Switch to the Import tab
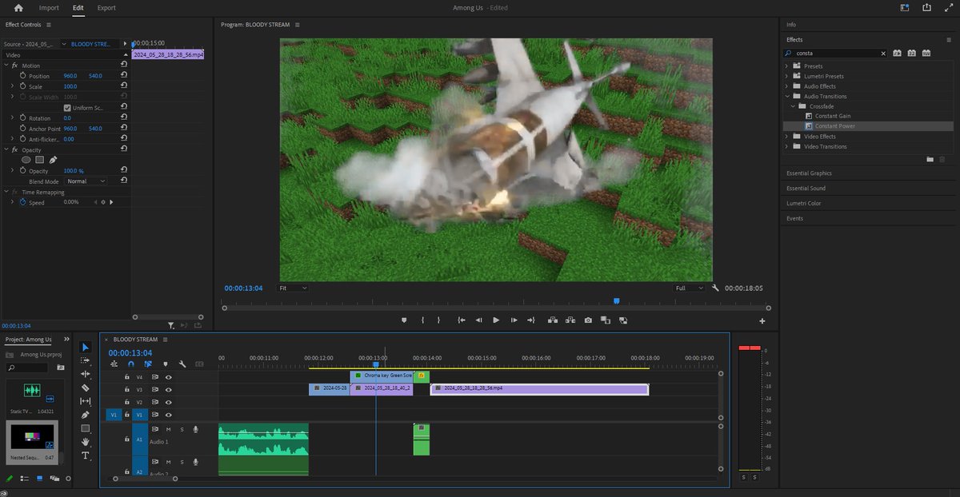This screenshot has width=960, height=497. coord(49,8)
